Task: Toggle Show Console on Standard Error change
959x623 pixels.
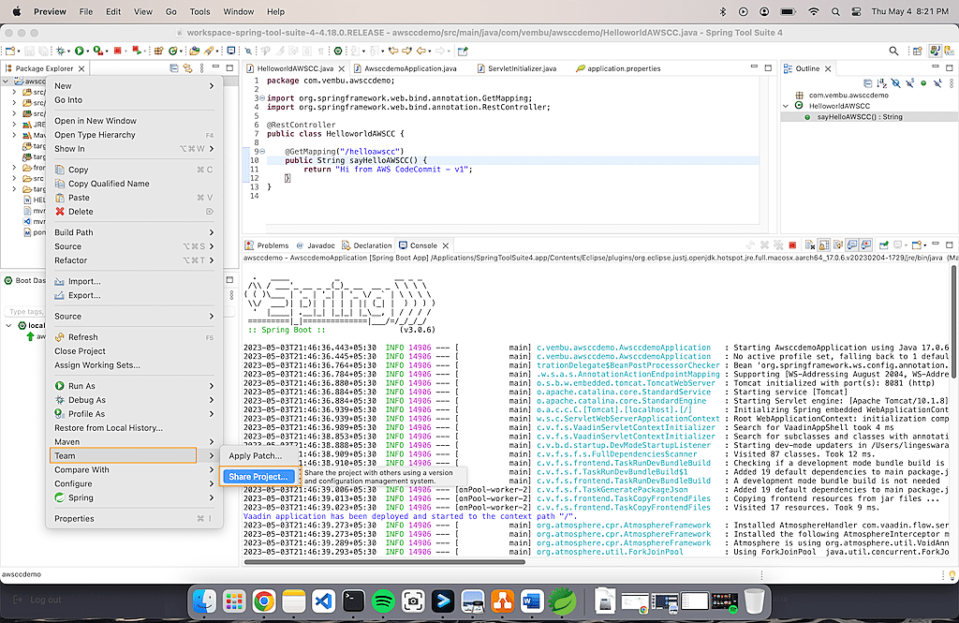Action: point(866,245)
